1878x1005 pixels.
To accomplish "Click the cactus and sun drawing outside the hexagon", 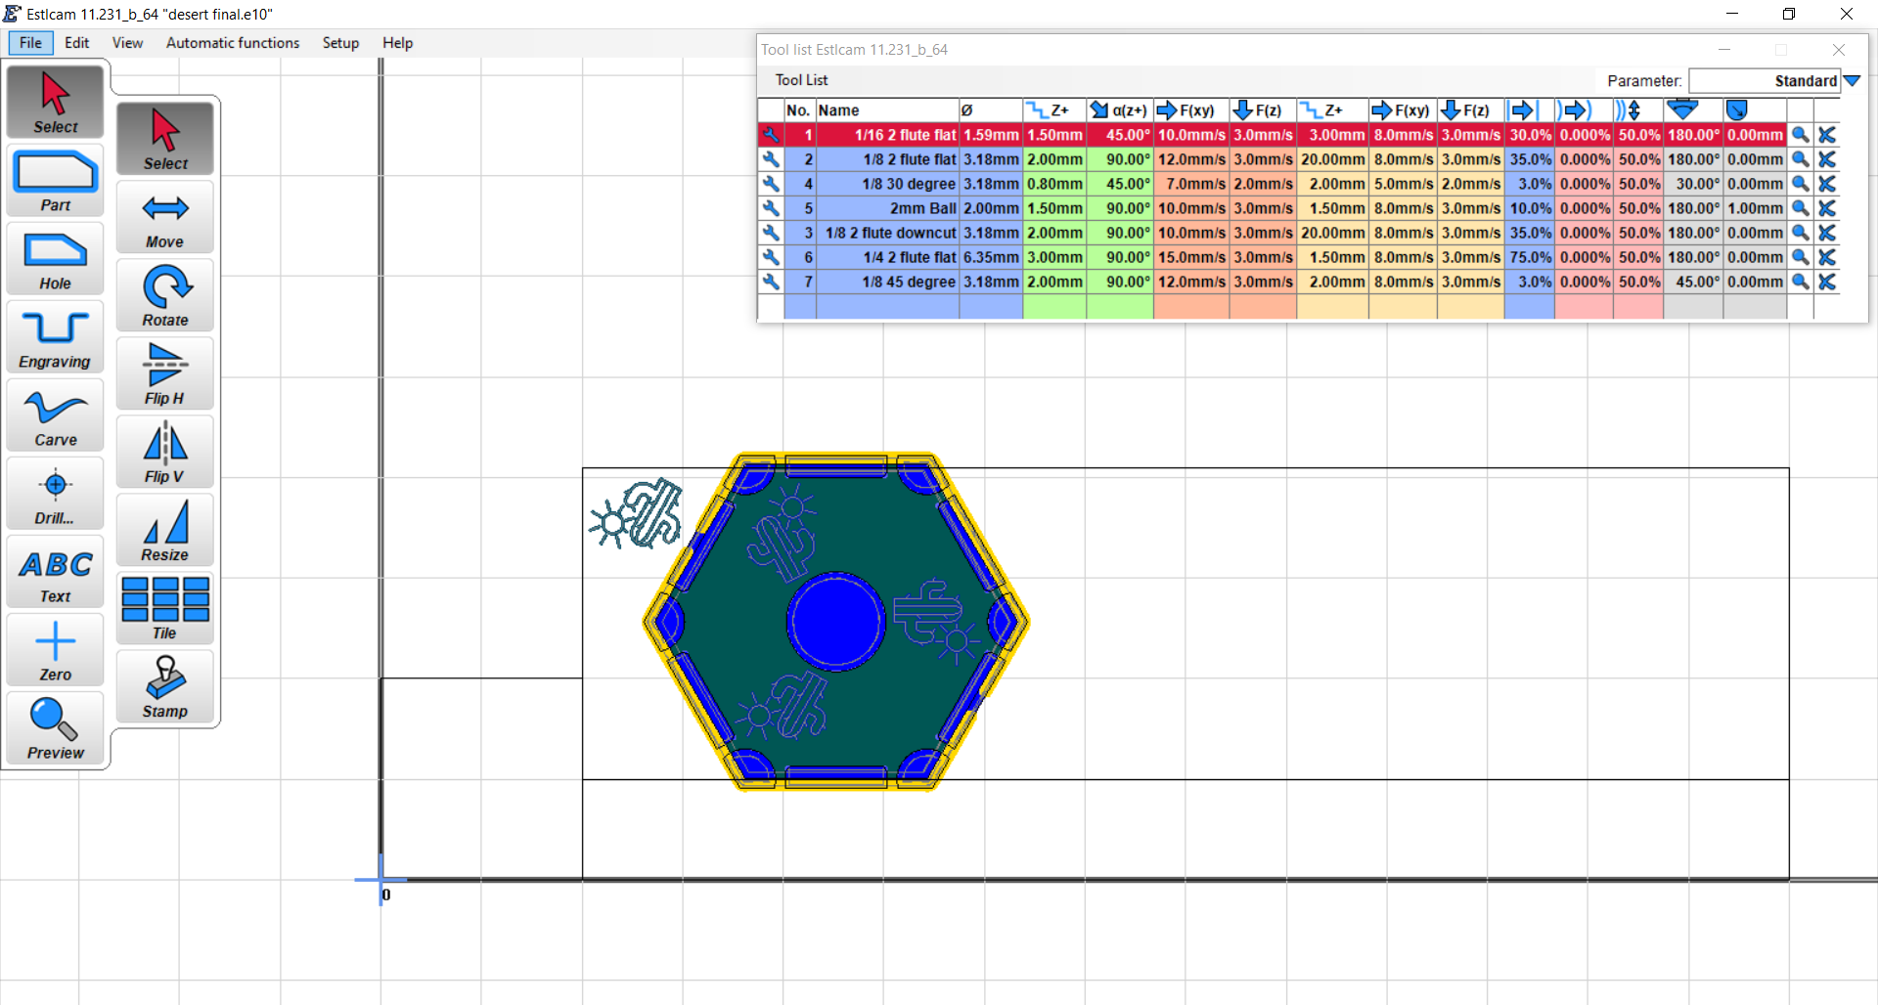I will coord(636,513).
